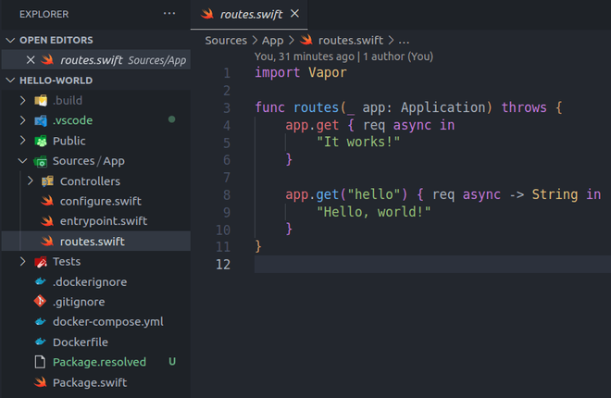Place cursor on empty line 12

[417, 266]
